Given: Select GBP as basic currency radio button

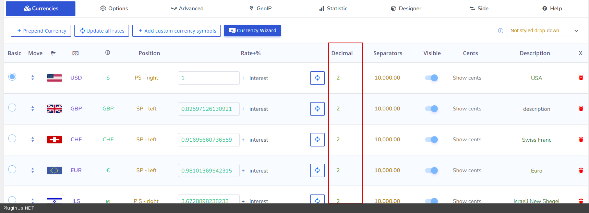Looking at the screenshot, I should point(12,108).
